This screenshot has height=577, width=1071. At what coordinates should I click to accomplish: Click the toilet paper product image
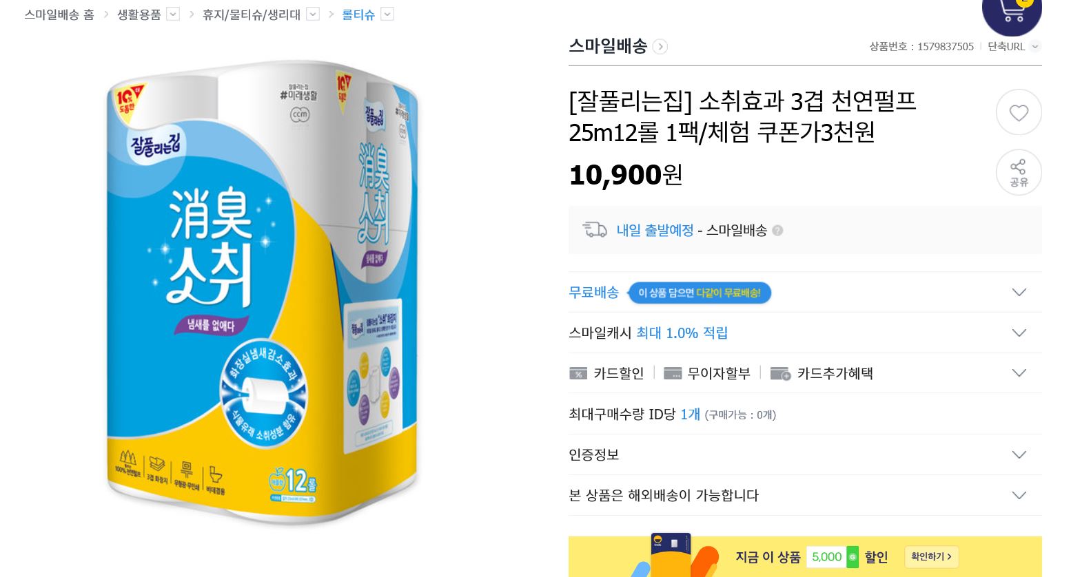[263, 293]
